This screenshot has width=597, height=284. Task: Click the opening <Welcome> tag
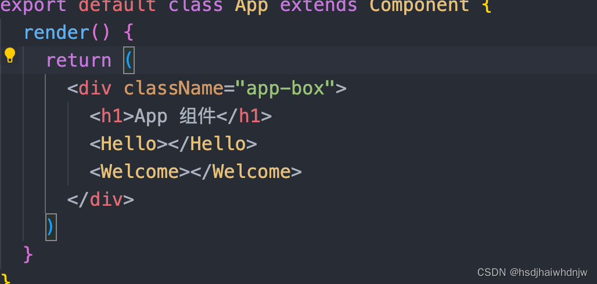(x=140, y=172)
